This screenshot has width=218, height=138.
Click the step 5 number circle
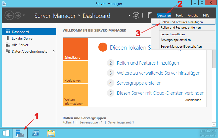click(x=111, y=93)
